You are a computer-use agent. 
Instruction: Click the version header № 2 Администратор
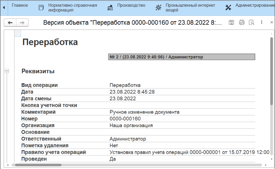pyautogui.click(x=182, y=57)
